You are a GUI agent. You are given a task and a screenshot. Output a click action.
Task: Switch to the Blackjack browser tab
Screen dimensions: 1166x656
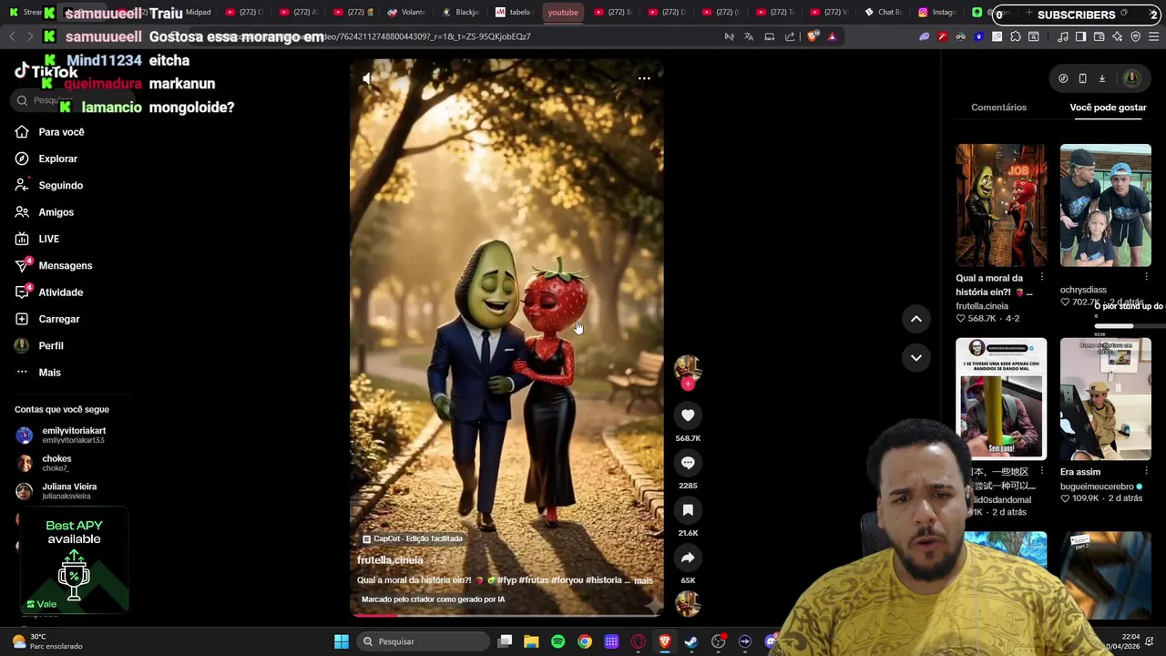pos(460,12)
